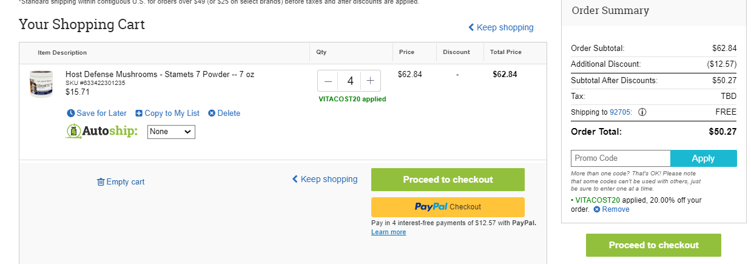
Task: Click the Delete x icon
Action: coord(212,113)
